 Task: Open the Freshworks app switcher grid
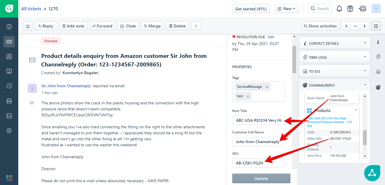tap(9, 178)
